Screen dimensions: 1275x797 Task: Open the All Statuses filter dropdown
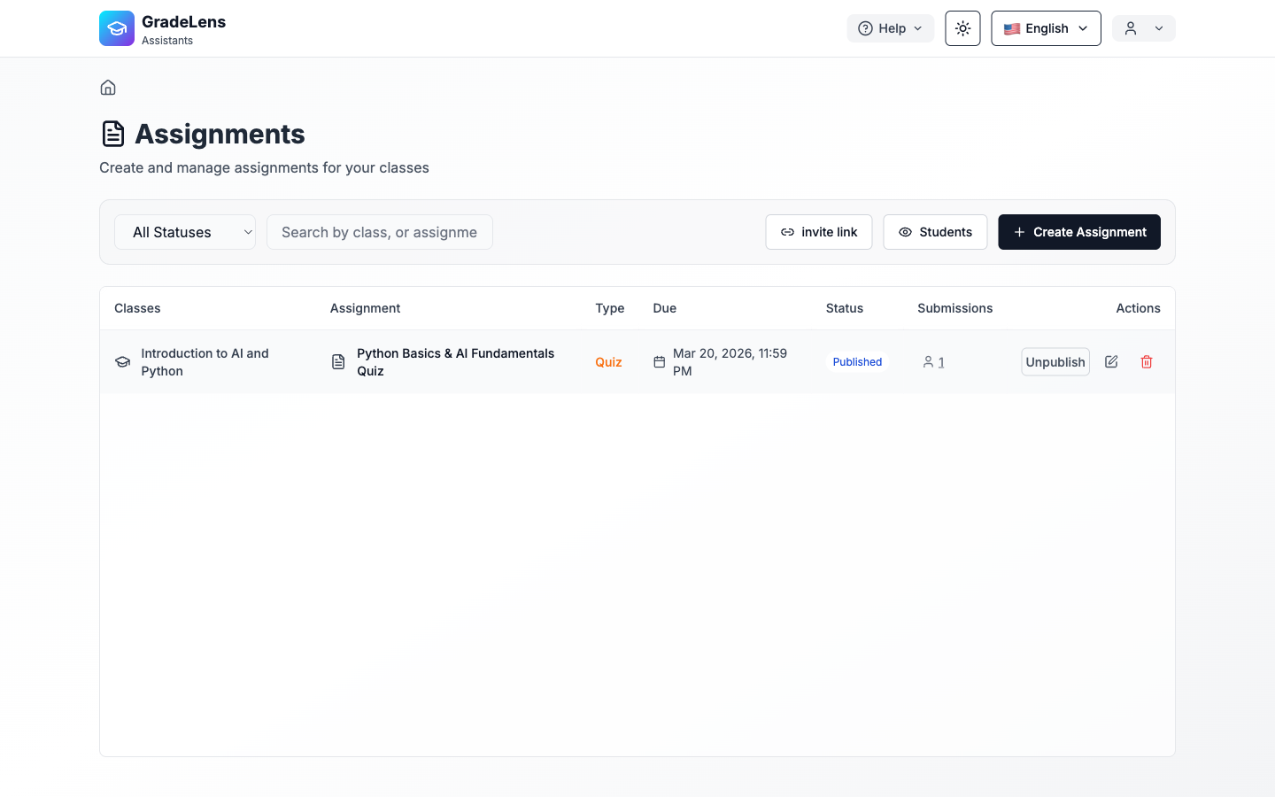[185, 232]
